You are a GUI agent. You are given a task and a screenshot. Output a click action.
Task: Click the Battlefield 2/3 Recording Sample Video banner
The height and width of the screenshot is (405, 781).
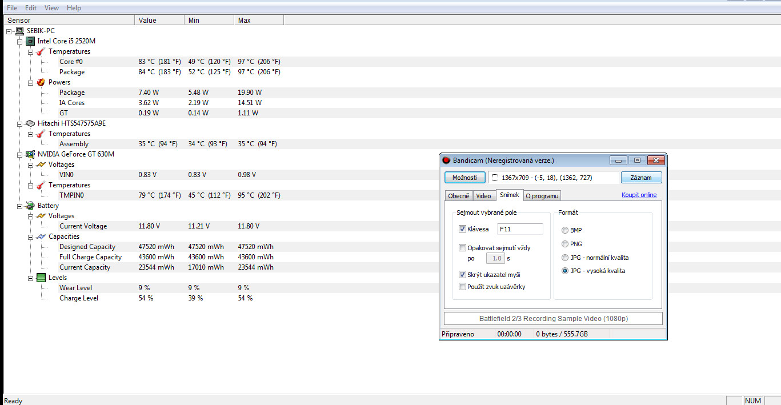point(553,319)
